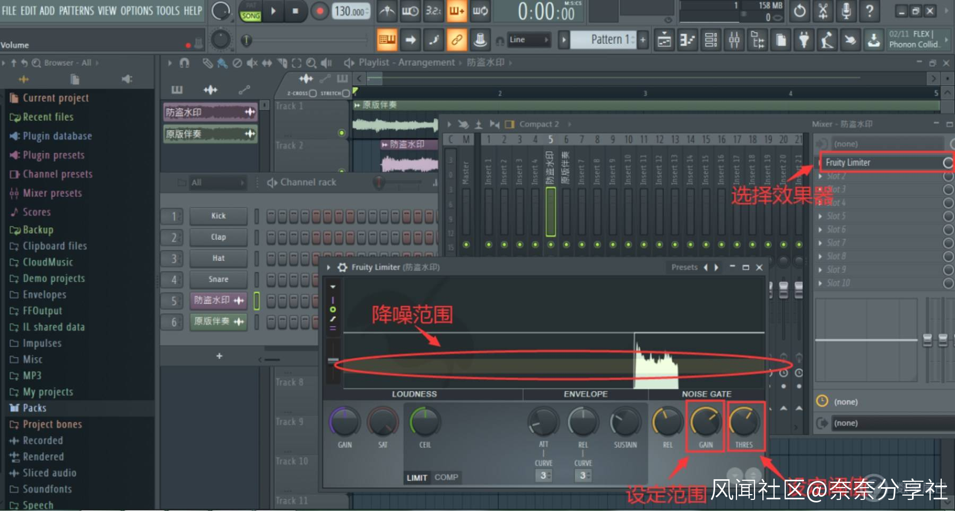Click the save/download arrow toolbar icon

click(873, 40)
